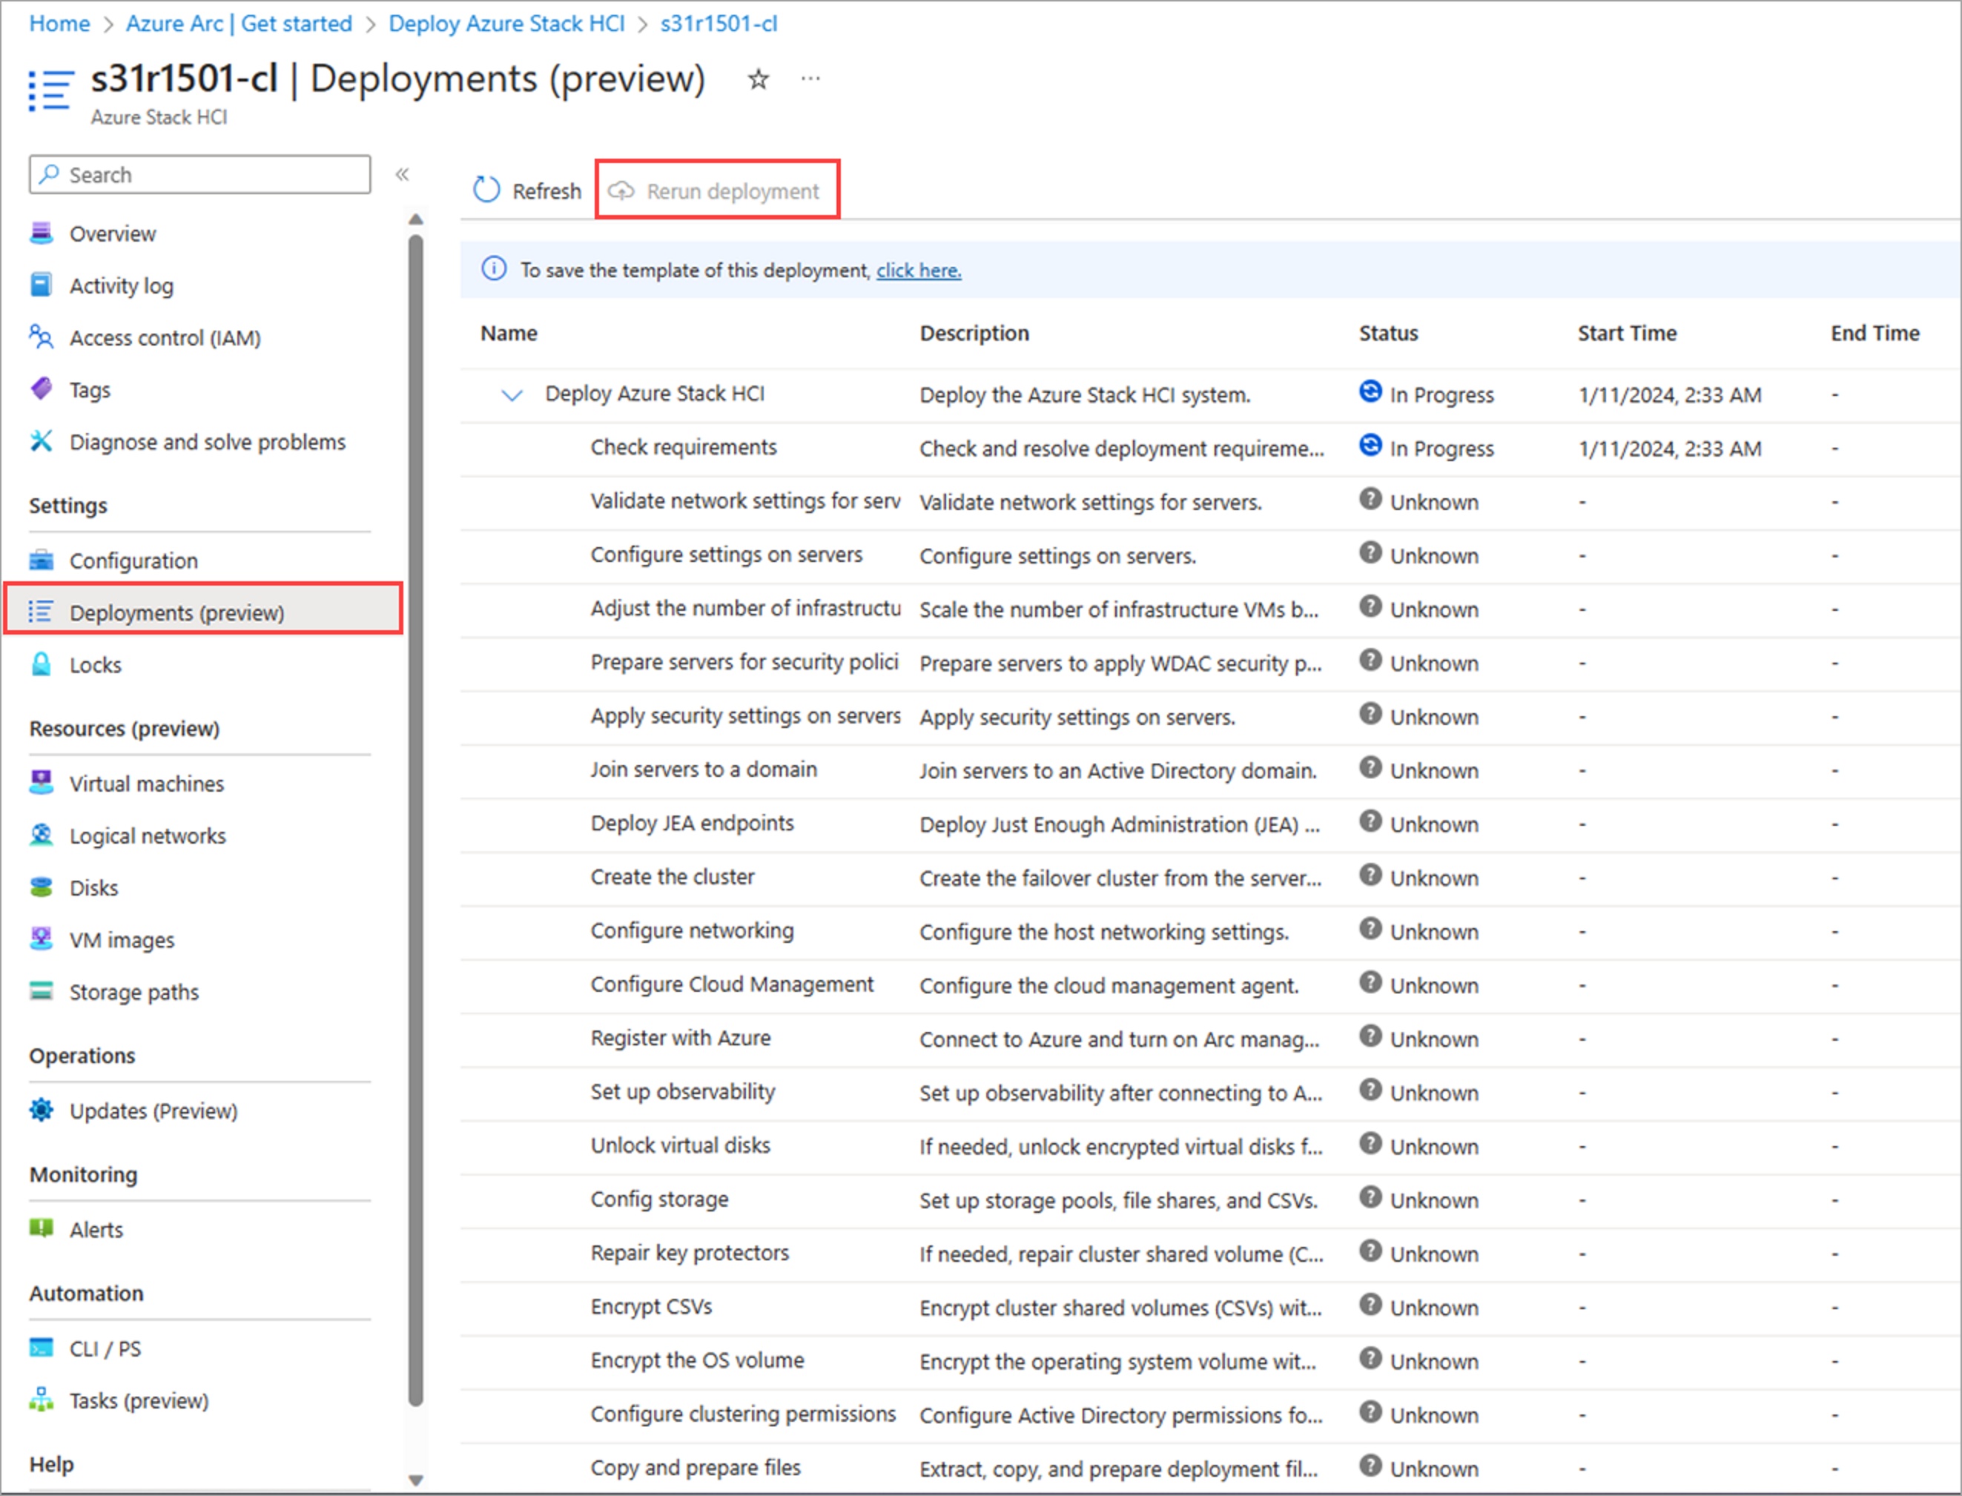1962x1496 pixels.
Task: Collapse the Deploy Azure Stack HCI row
Action: click(512, 394)
